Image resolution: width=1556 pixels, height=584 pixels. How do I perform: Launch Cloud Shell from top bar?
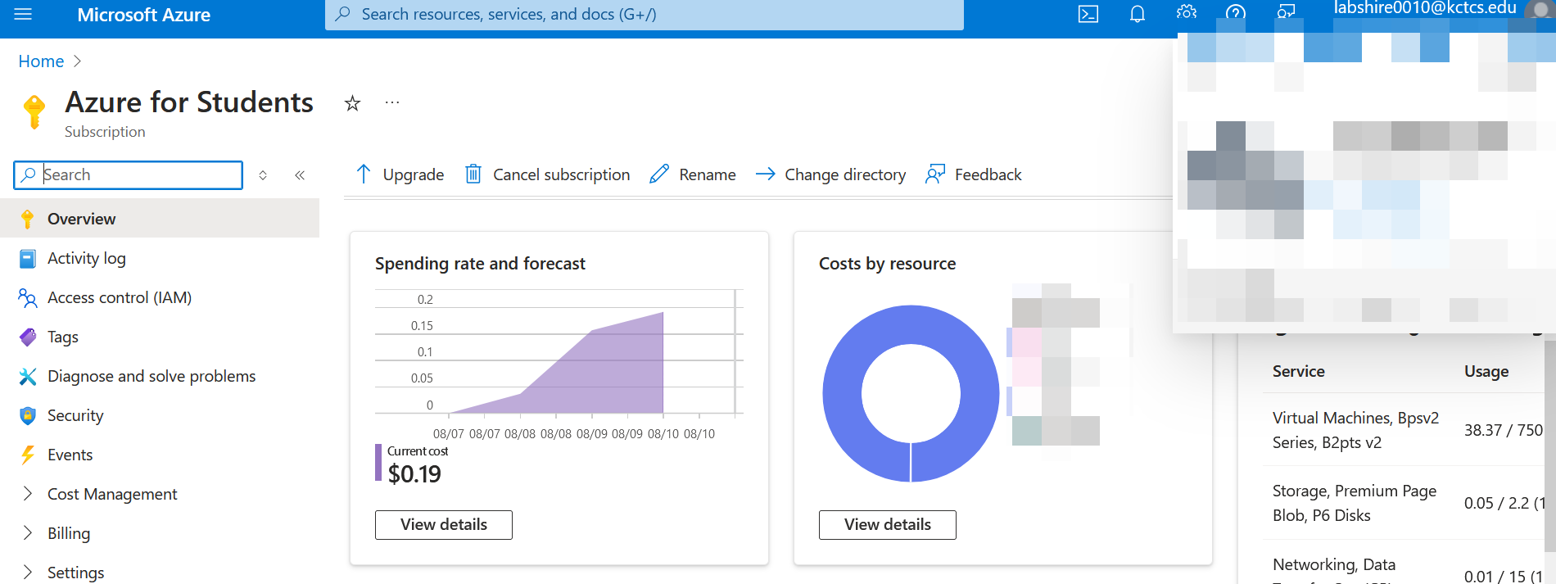tap(1088, 14)
